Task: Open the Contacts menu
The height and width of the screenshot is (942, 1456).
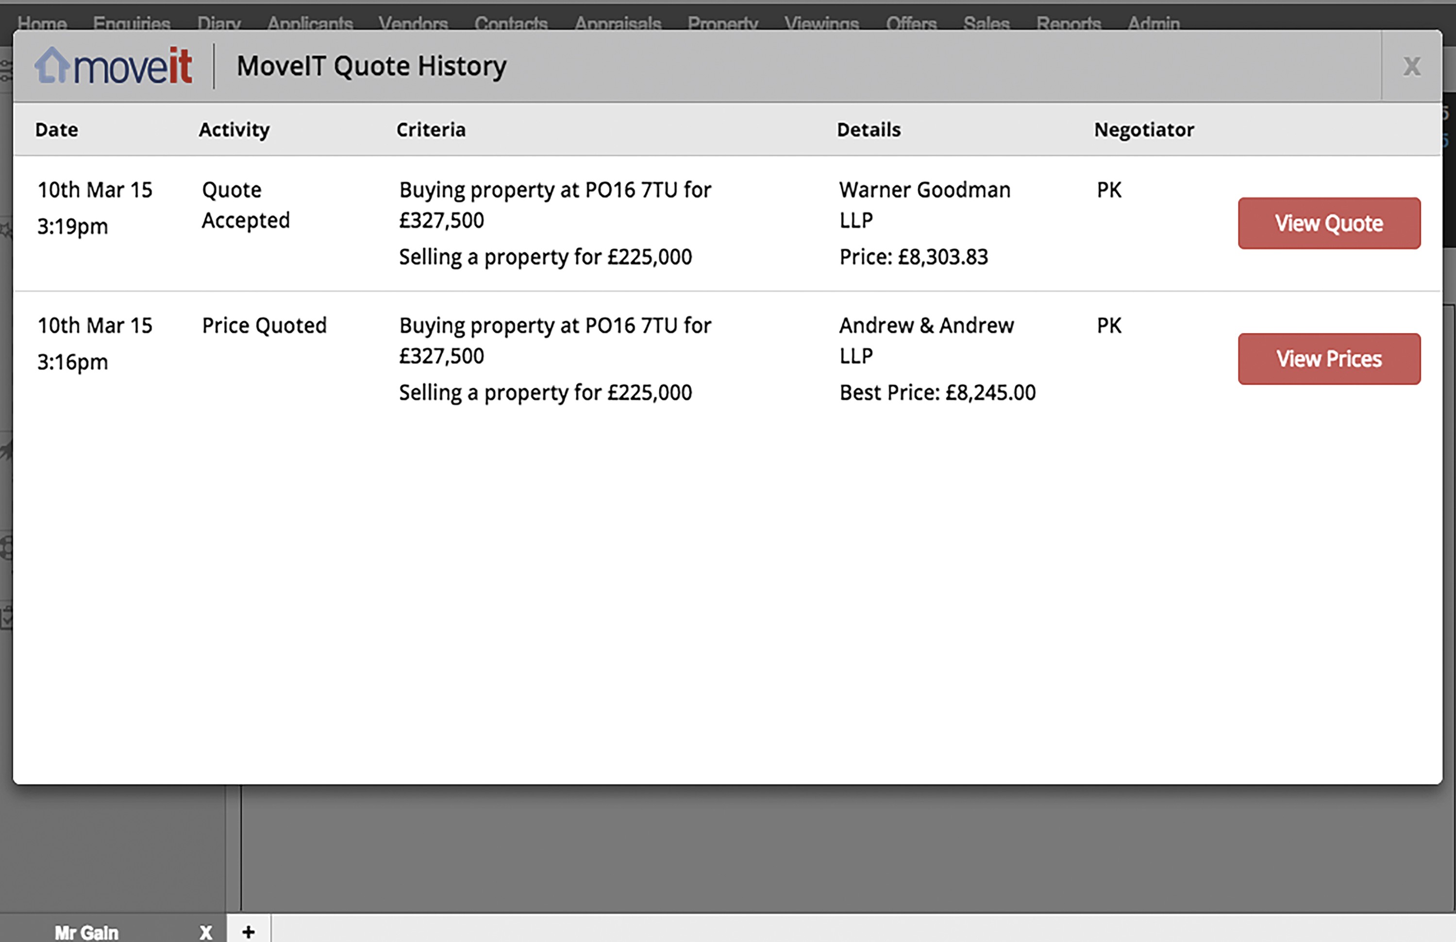Action: (511, 23)
